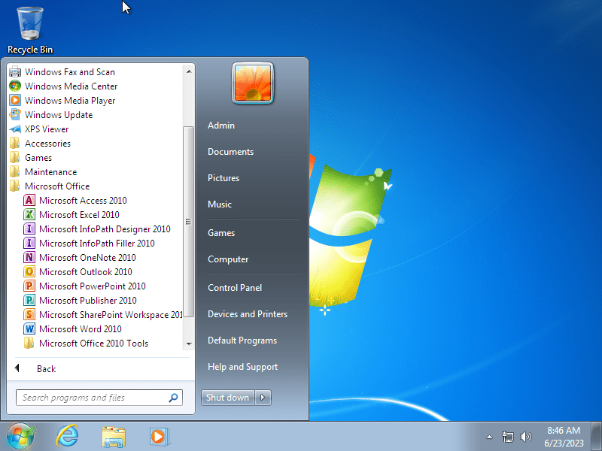Launch Microsoft Outlook 2010 icon

(29, 271)
